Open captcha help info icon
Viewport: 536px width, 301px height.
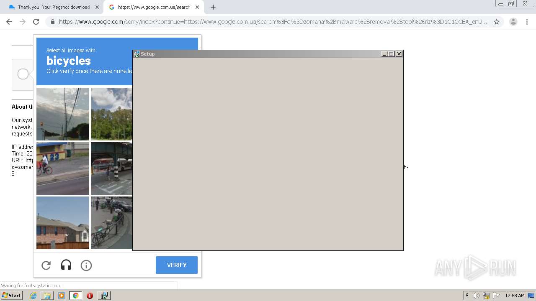[86, 265]
